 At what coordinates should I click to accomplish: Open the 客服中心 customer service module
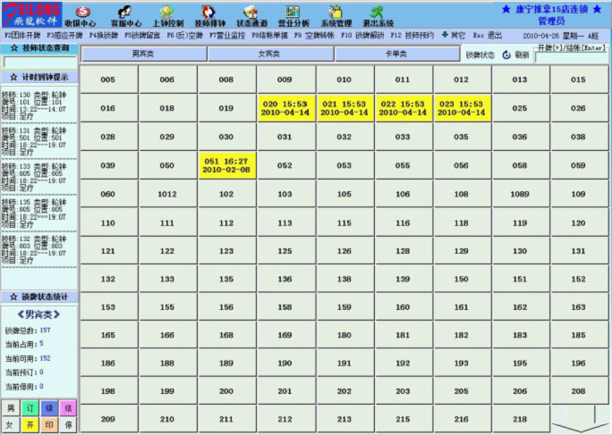[x=125, y=15]
